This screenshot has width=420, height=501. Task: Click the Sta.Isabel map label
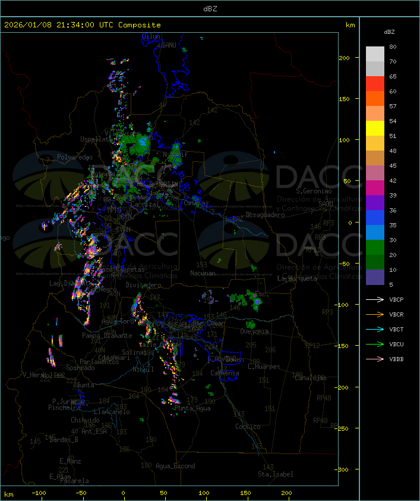pyautogui.click(x=275, y=474)
